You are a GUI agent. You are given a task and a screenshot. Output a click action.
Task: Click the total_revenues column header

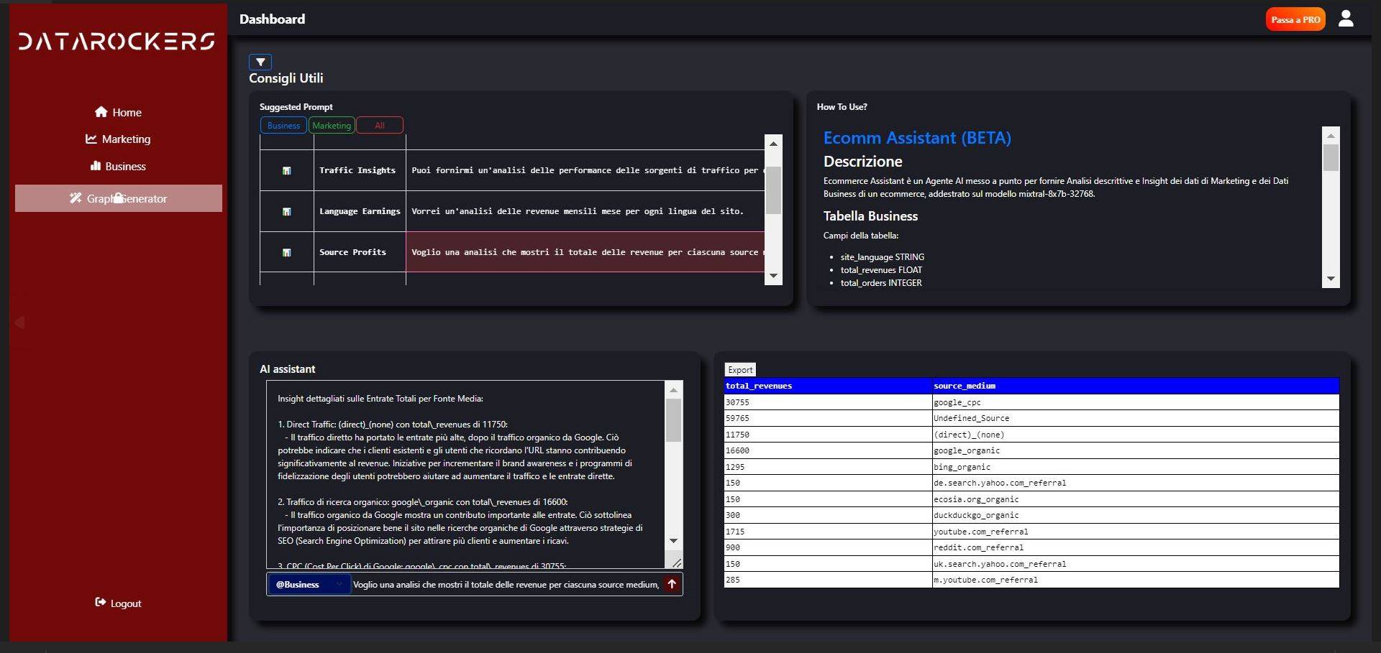click(828, 386)
